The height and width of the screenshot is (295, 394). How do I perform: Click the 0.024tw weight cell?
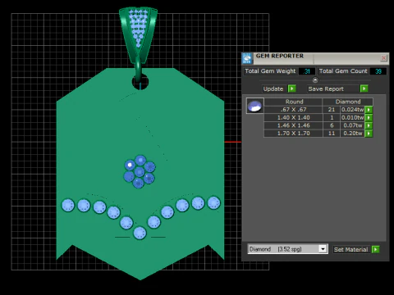tap(353, 110)
